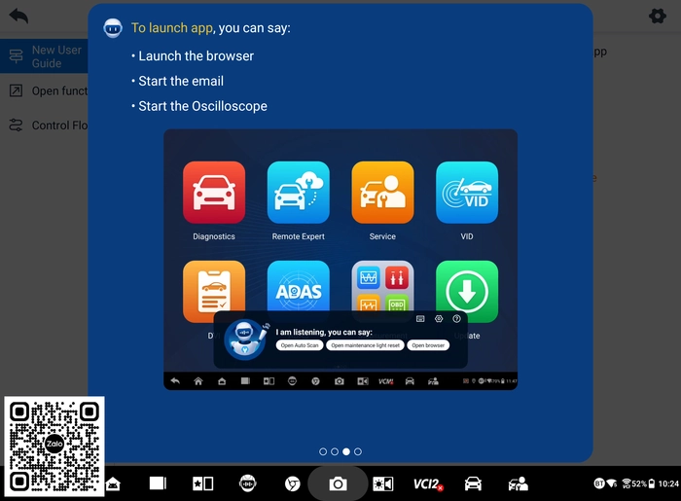
Task: Launch the Chrome browser icon in taskbar
Action: coord(292,483)
